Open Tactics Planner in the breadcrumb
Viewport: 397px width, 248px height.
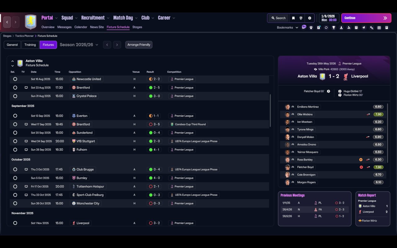point(24,36)
